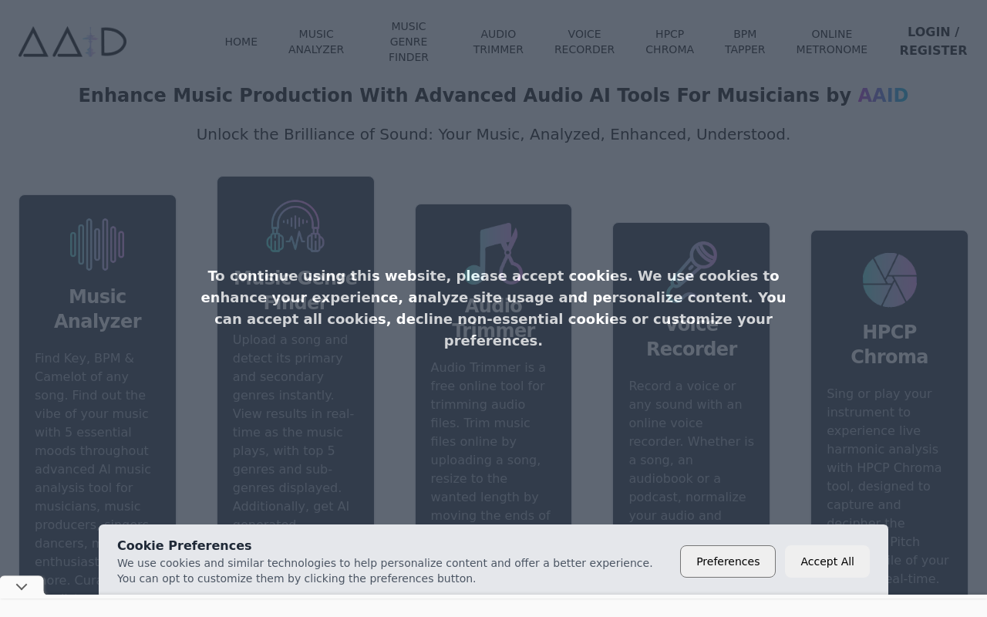Image resolution: width=987 pixels, height=617 pixels.
Task: Open the HPCP Chroma aperture icon
Action: (x=890, y=280)
